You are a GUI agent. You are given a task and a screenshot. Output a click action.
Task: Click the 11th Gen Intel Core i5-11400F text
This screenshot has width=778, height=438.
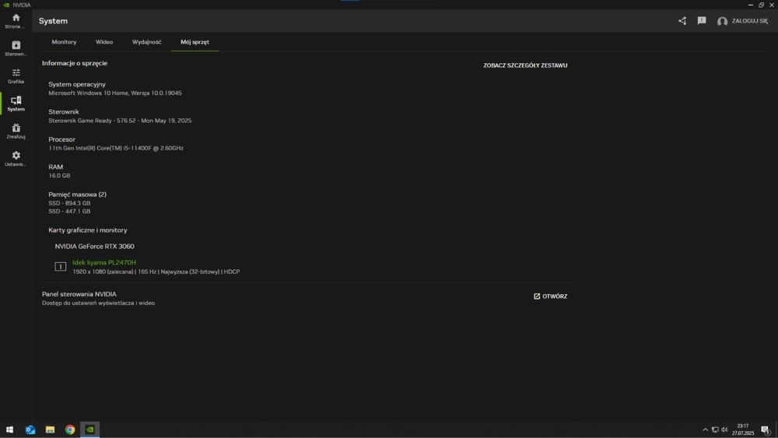coord(116,148)
